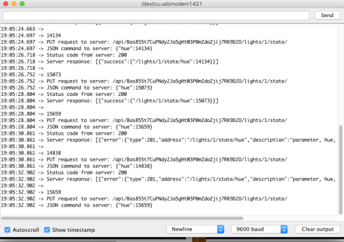The width and height of the screenshot is (344, 242).
Task: Click the line reading 15073
Action: tap(31, 74)
